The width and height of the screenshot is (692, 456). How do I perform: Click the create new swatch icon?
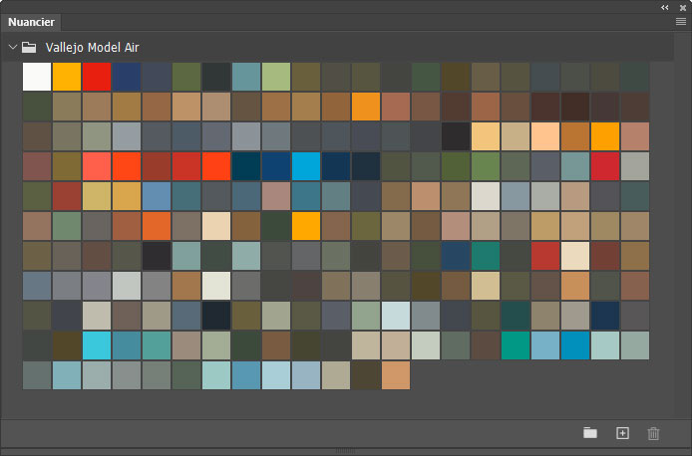[x=622, y=432]
